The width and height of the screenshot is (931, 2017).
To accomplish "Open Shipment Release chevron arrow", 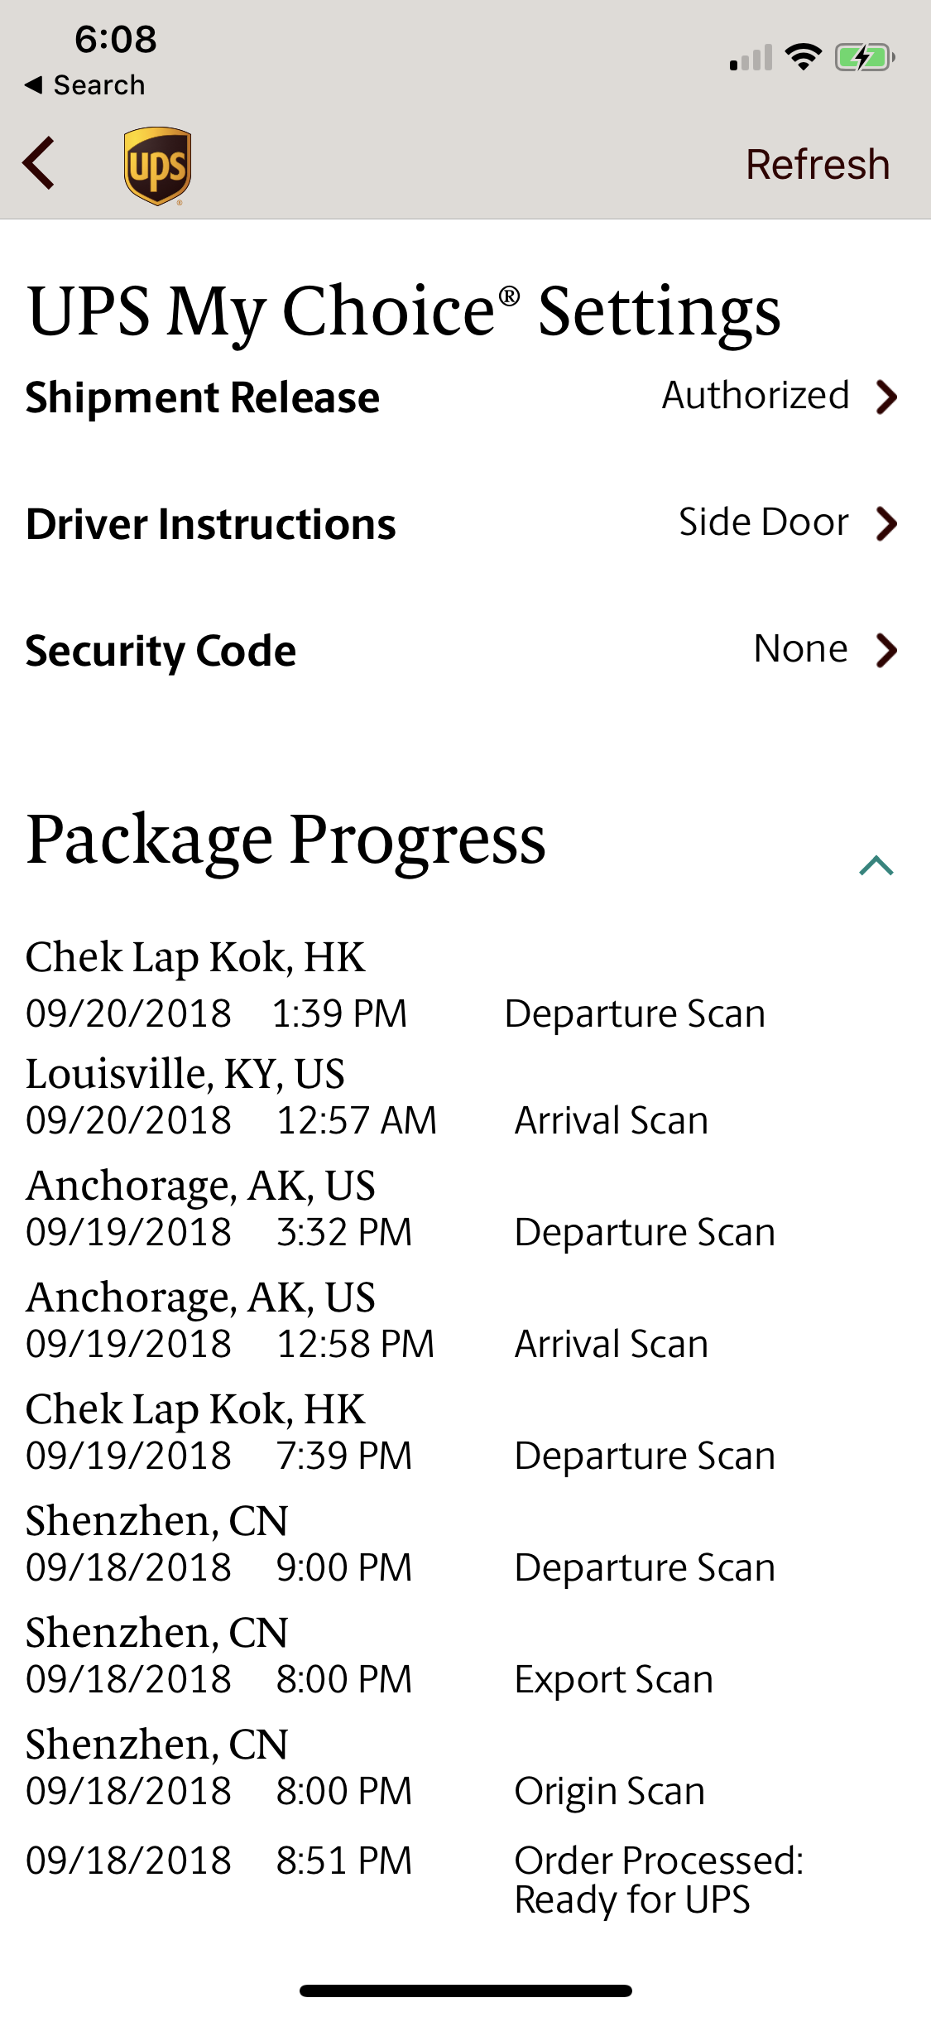I will click(886, 397).
